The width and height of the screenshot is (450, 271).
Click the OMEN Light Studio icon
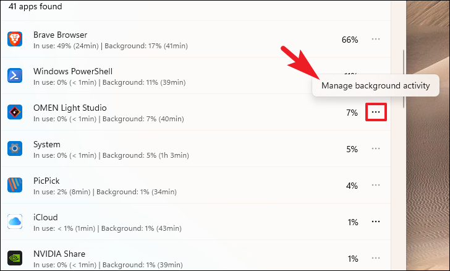(15, 112)
